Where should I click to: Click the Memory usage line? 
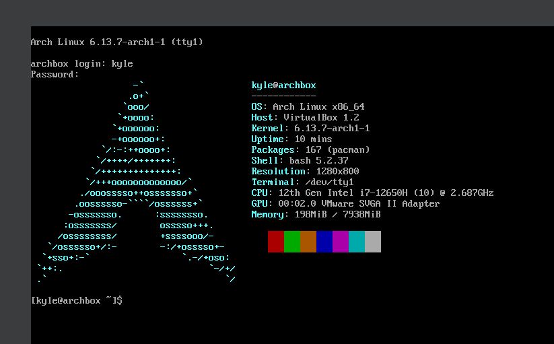click(316, 214)
